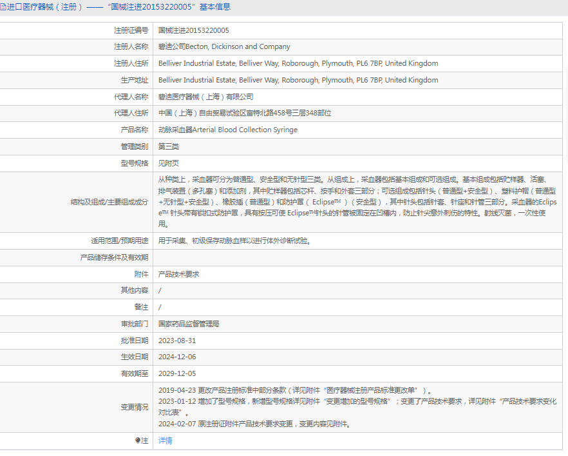Click the 审批部门 label
Image resolution: width=568 pixels, height=456 pixels.
click(x=135, y=324)
